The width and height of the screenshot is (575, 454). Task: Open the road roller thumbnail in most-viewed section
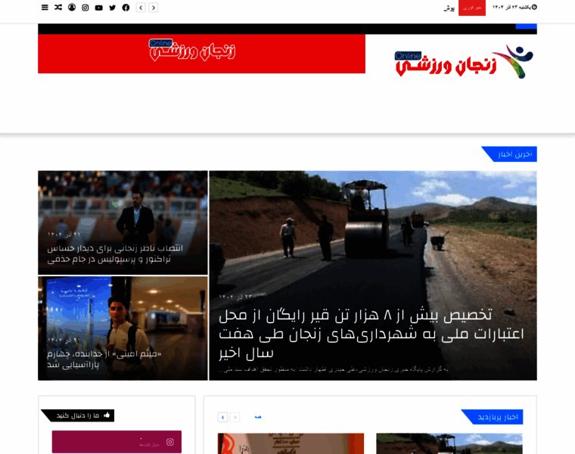pos(449,443)
